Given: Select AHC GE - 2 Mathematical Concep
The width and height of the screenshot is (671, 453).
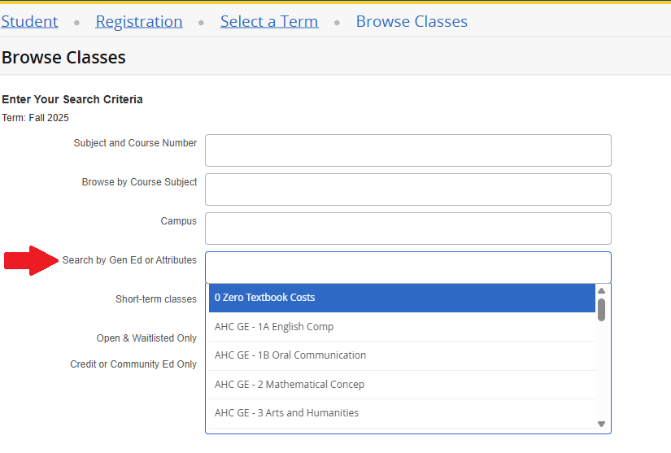Looking at the screenshot, I should pos(402,385).
